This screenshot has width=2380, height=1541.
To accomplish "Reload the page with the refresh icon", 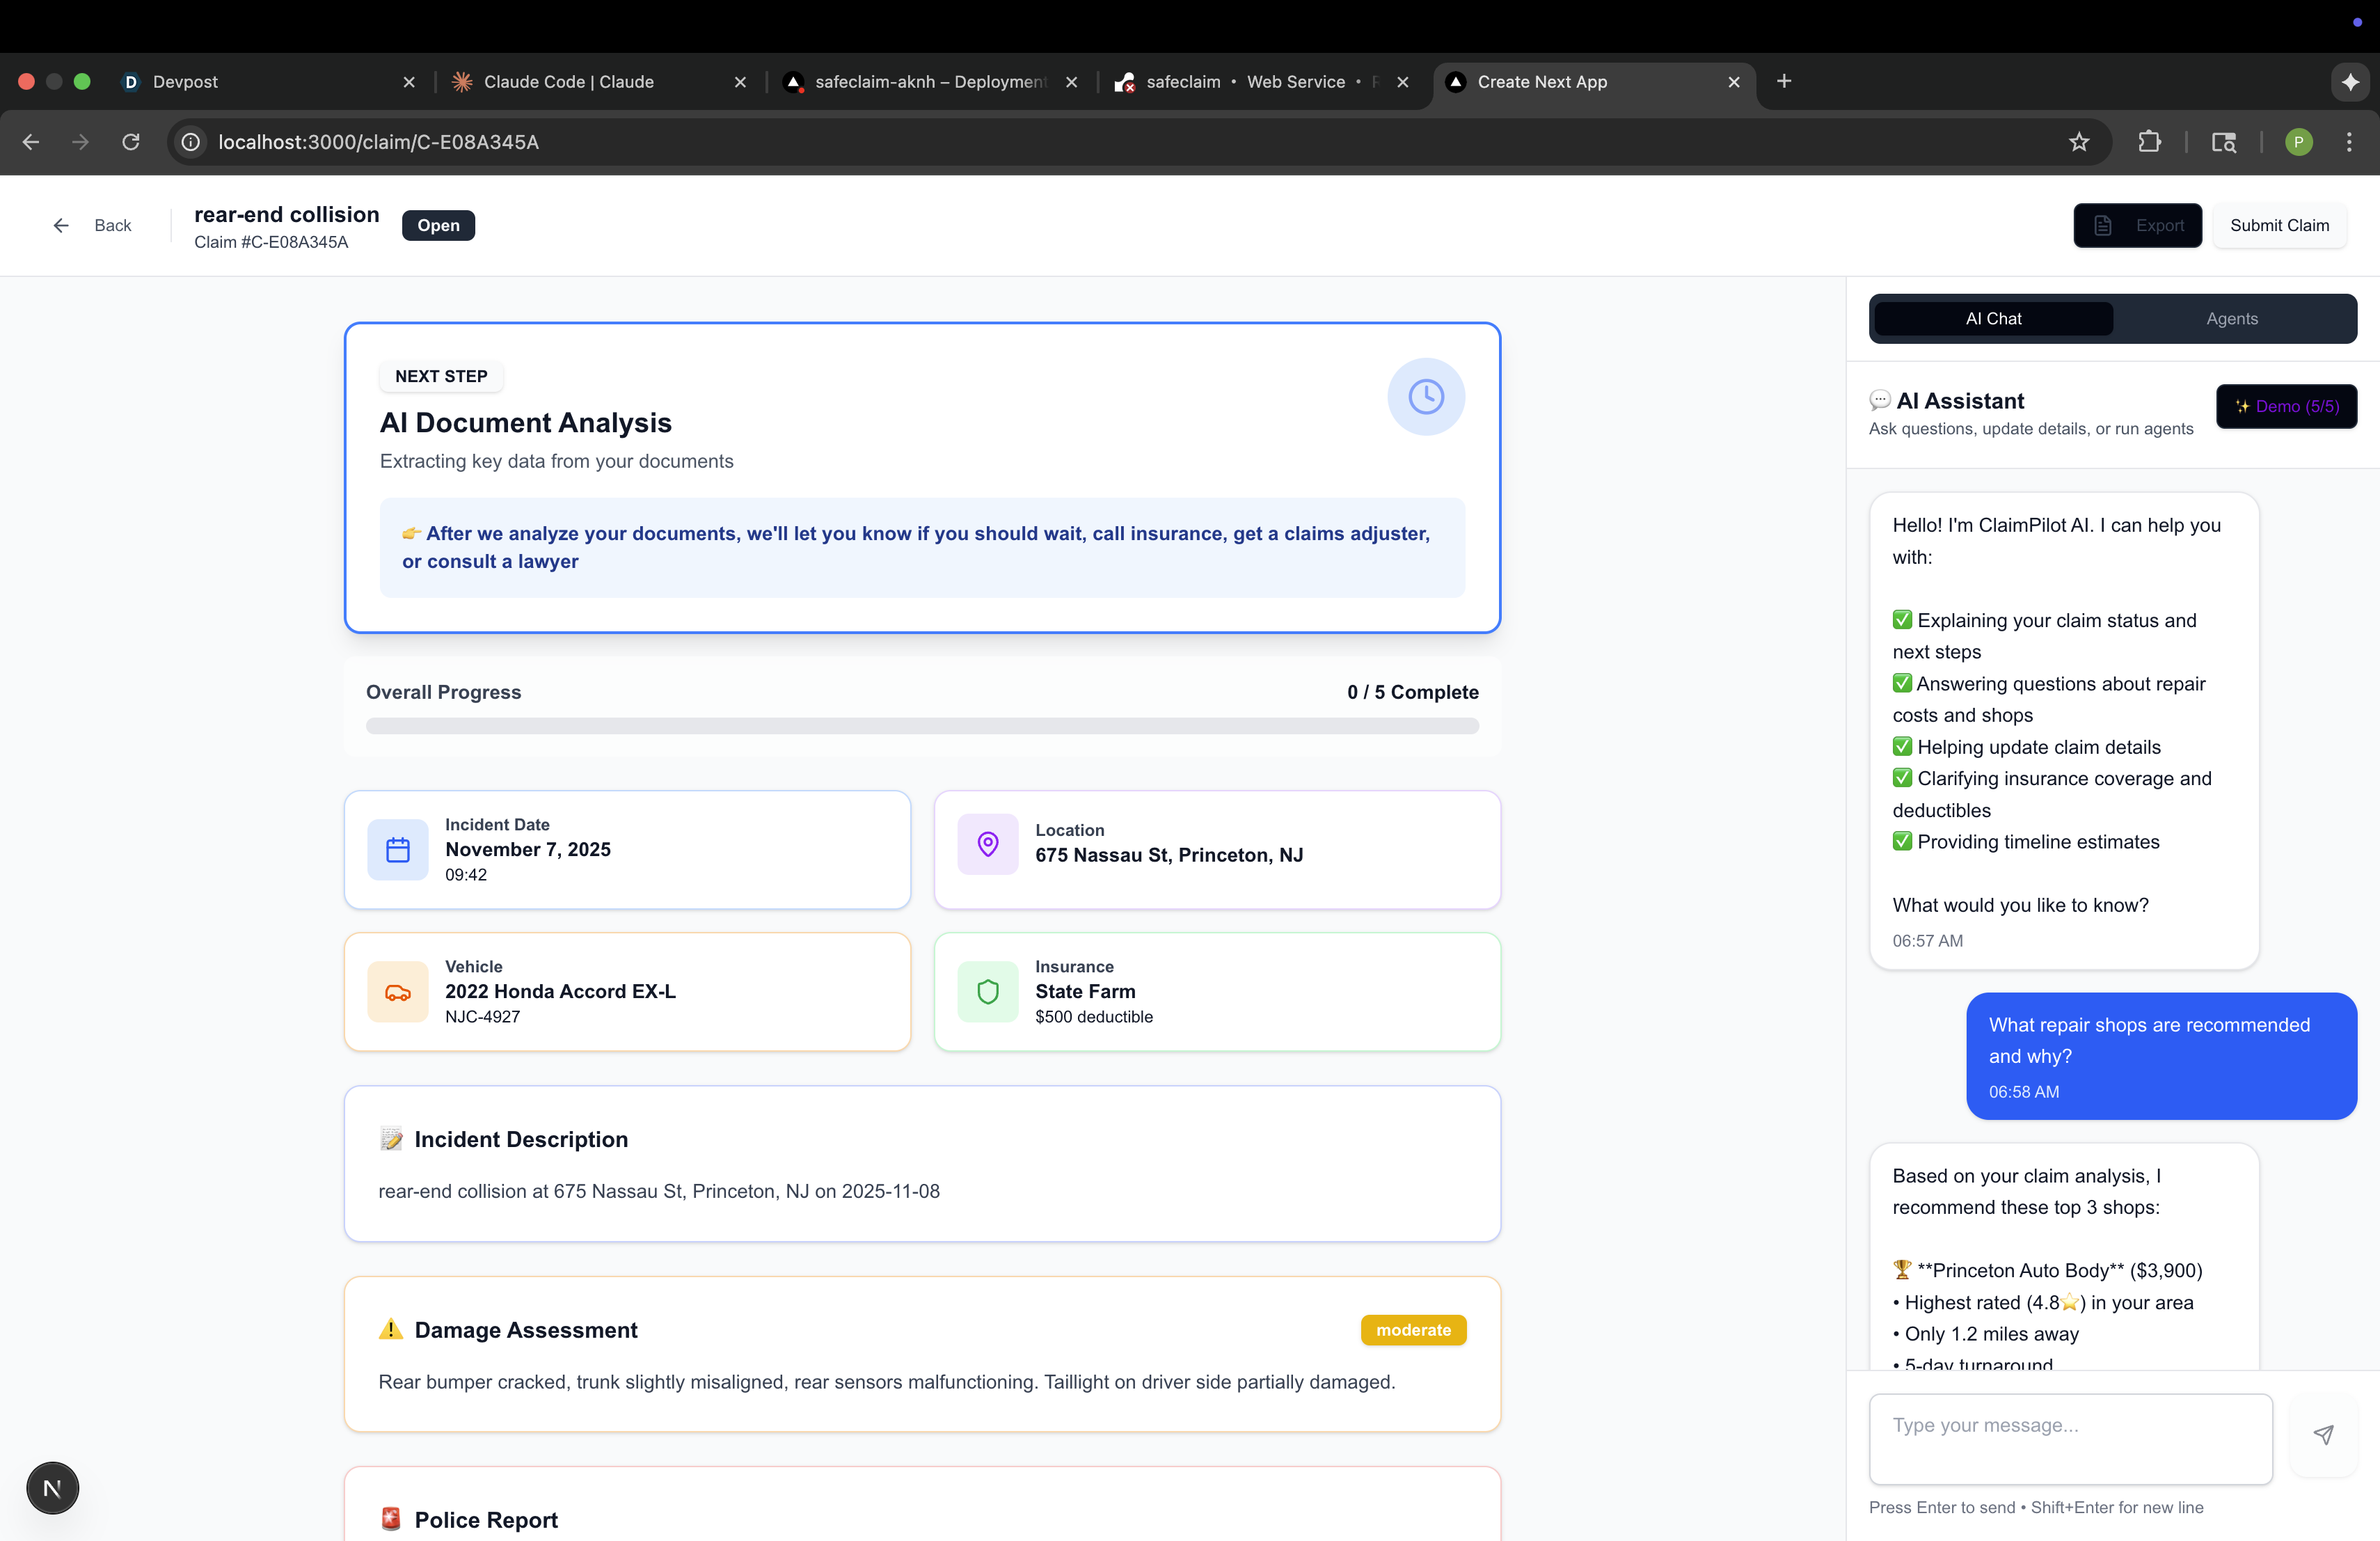I will [131, 142].
